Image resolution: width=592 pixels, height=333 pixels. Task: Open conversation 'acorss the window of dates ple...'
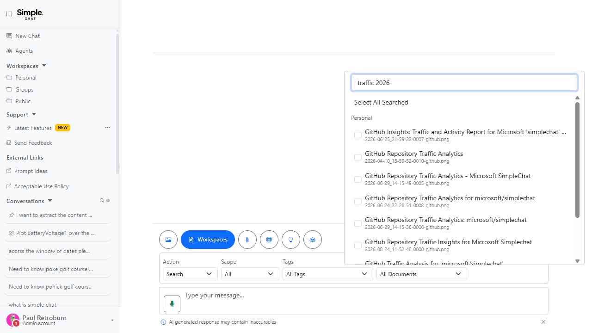coord(57,251)
